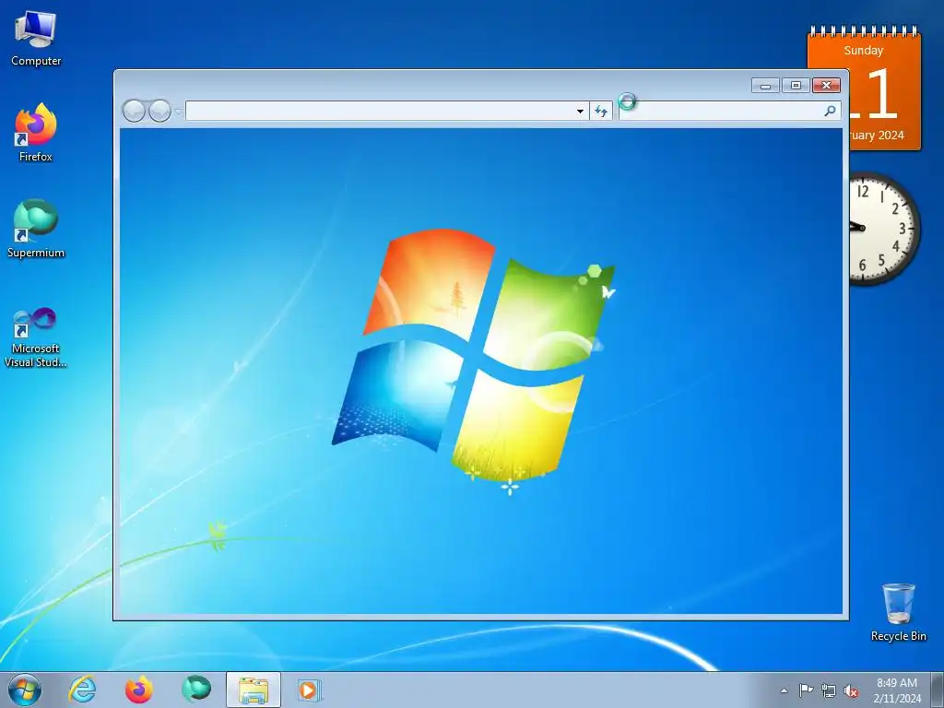Click the Forward navigation button in the window
Screen dimensions: 944x708
tap(159, 111)
